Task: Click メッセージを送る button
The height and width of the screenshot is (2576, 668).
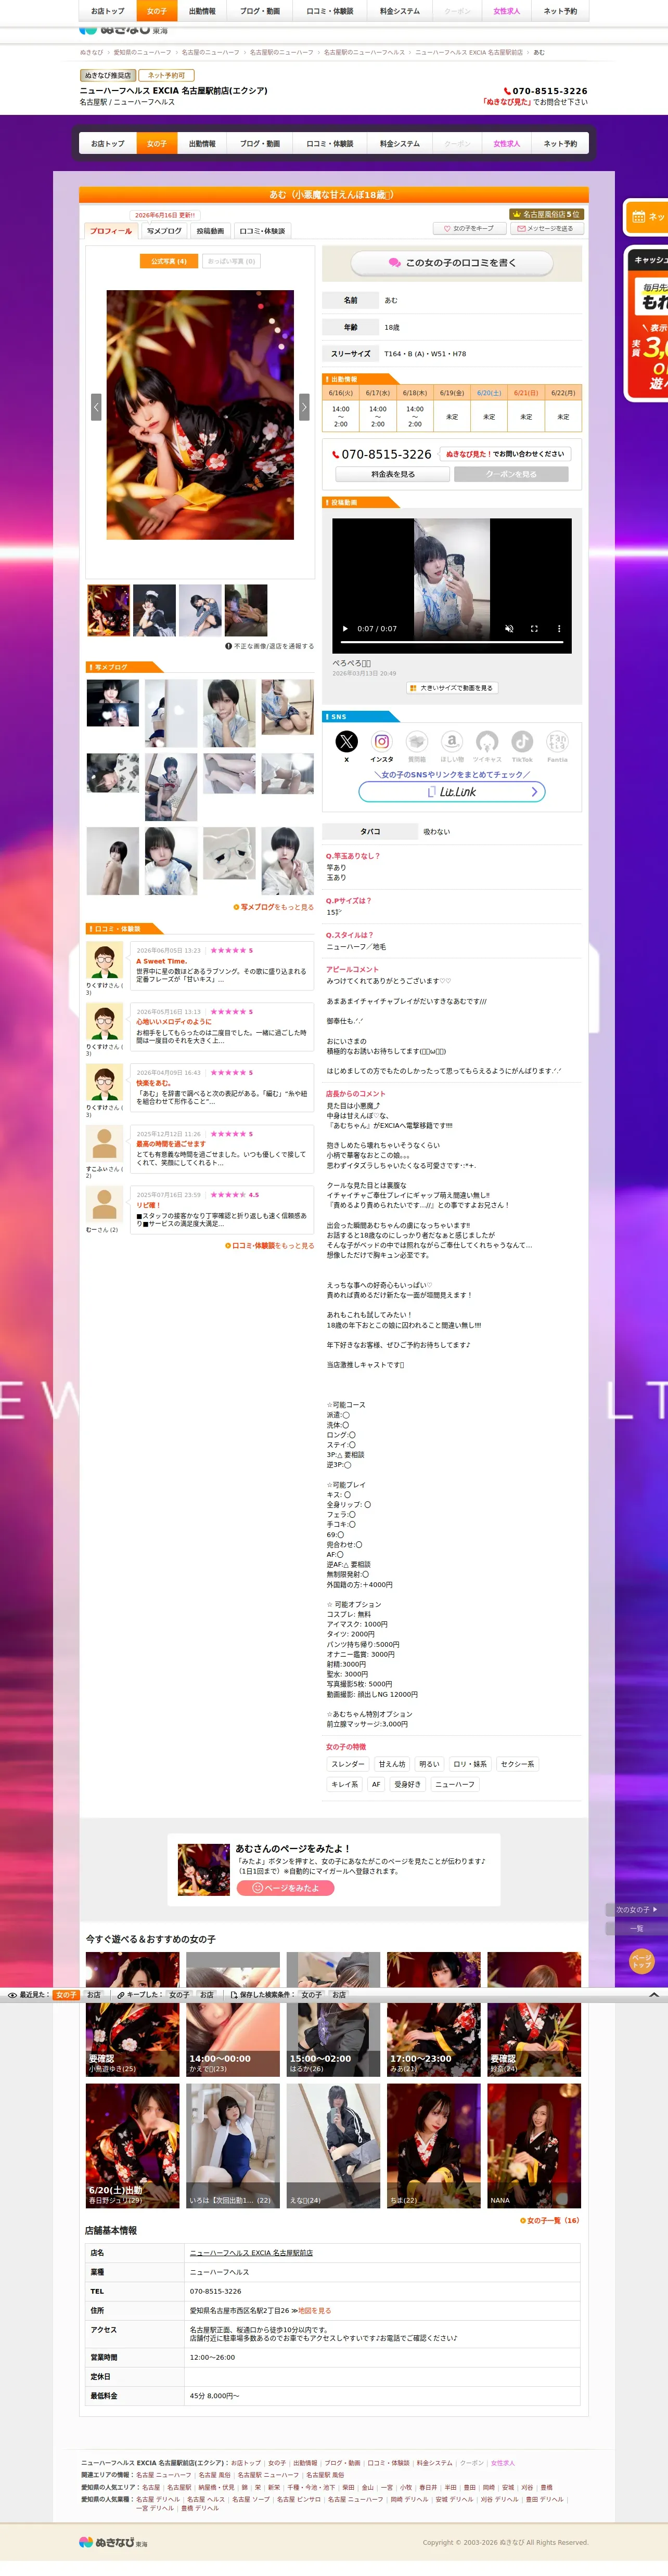Action: click(x=545, y=229)
